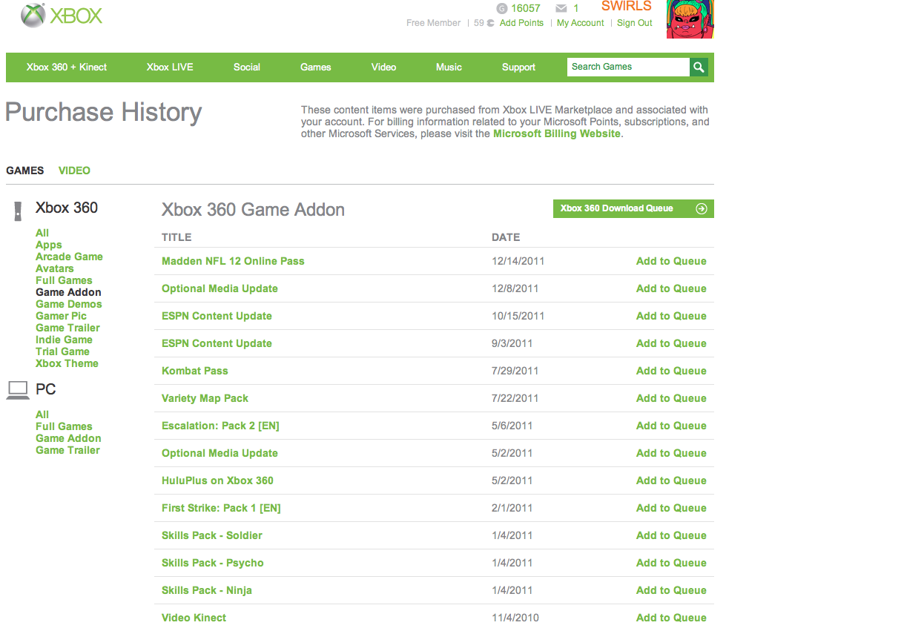Open the Music menu
The height and width of the screenshot is (631, 904).
449,67
